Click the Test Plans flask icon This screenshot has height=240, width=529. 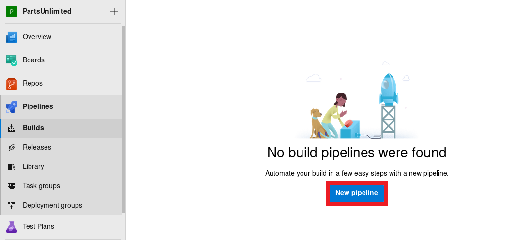tap(12, 226)
